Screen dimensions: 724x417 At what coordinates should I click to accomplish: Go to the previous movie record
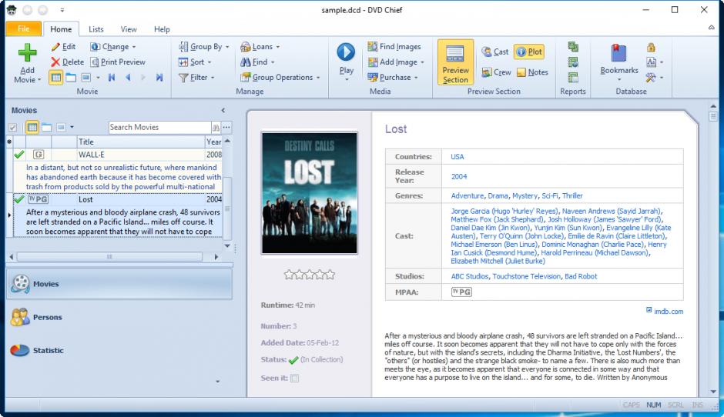point(127,78)
